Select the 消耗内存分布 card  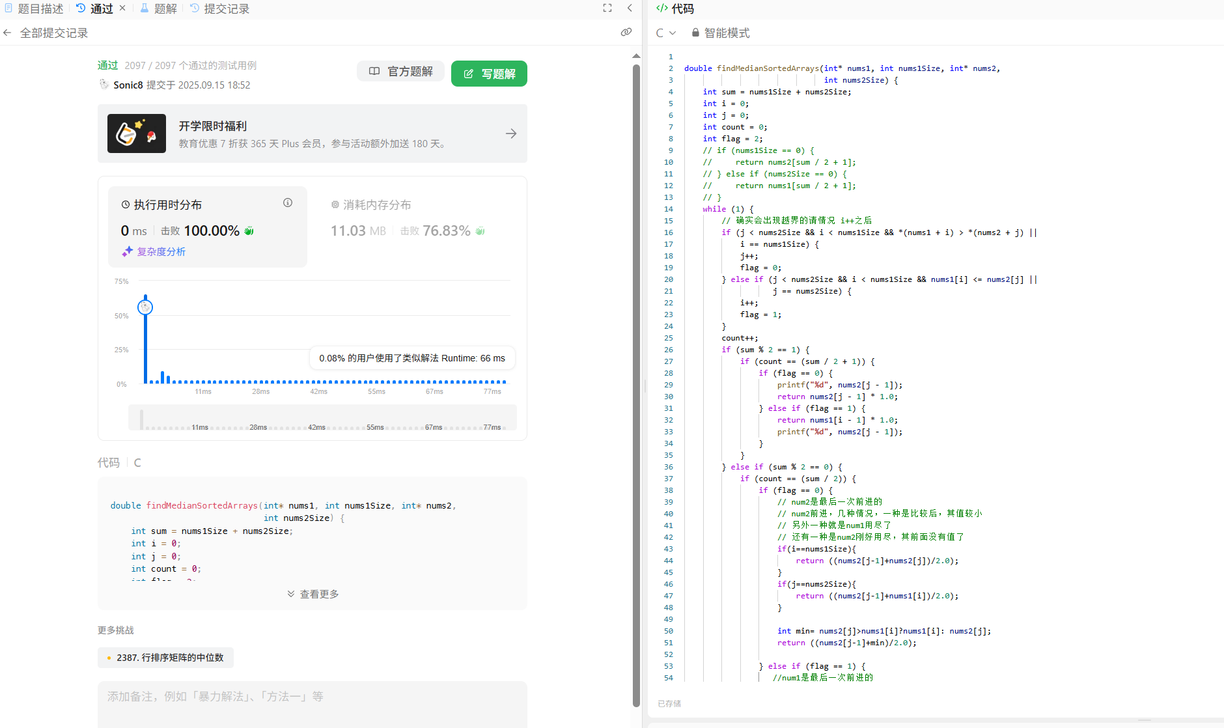[417, 221]
